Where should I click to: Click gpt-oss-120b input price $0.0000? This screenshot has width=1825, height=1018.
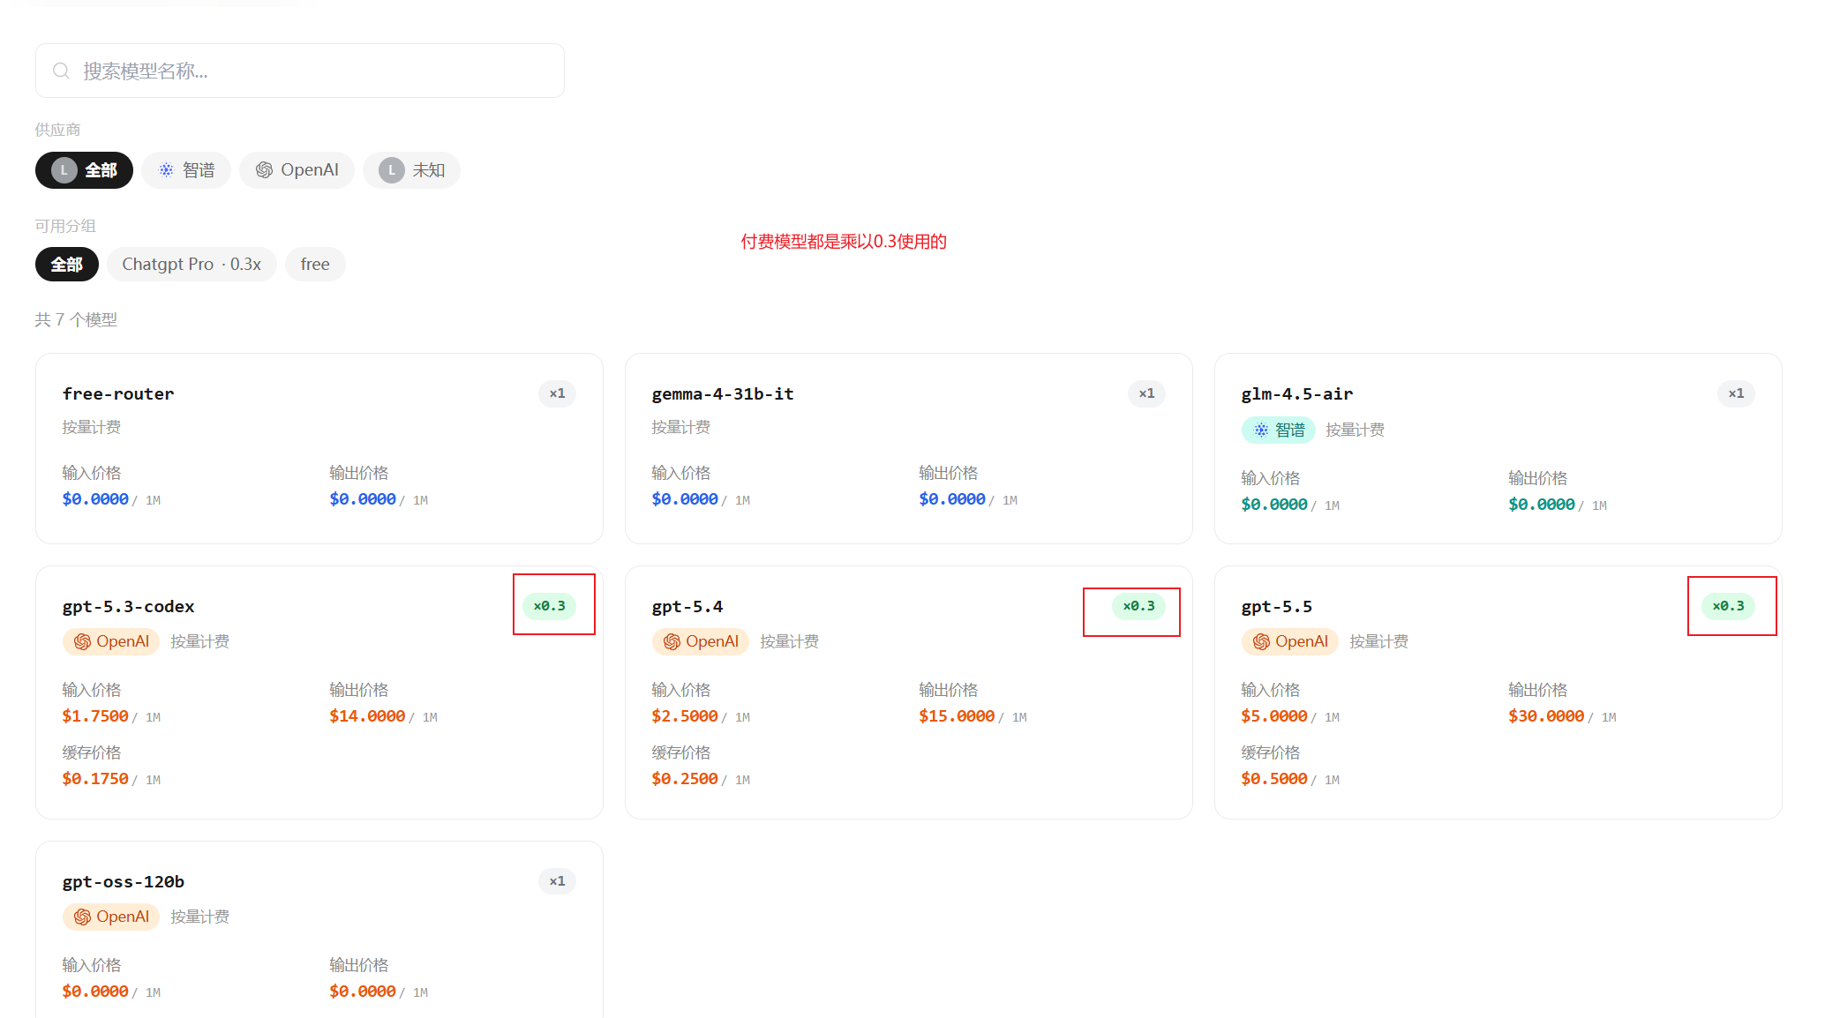(95, 992)
